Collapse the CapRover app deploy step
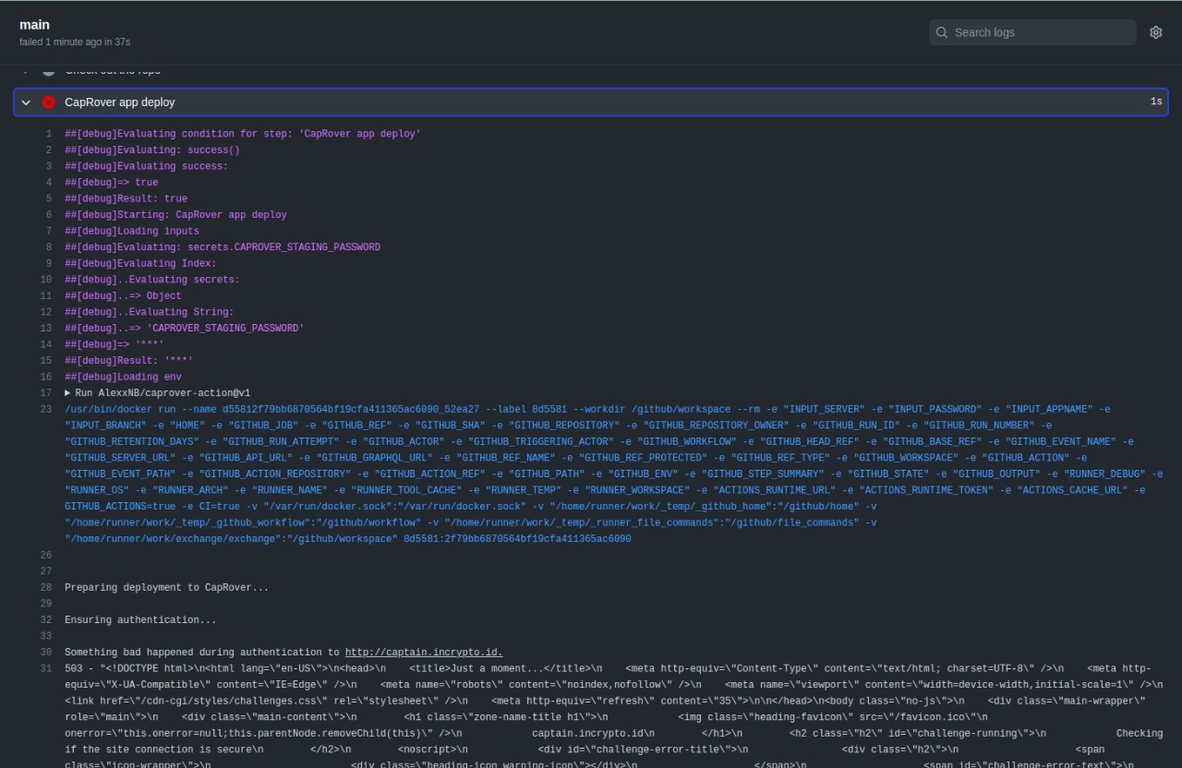 [x=27, y=102]
